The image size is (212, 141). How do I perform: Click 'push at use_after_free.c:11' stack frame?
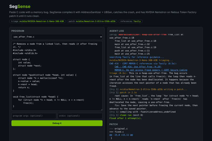[x=132, y=51]
